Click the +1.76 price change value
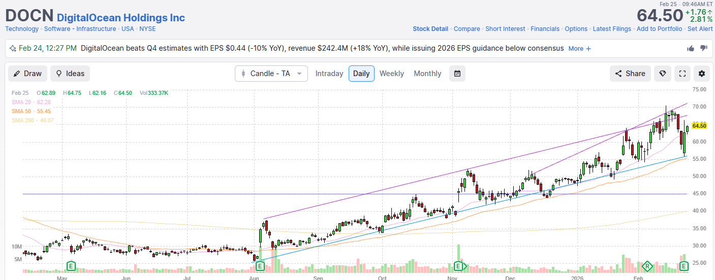Image resolution: width=715 pixels, height=280 pixels. click(x=699, y=12)
